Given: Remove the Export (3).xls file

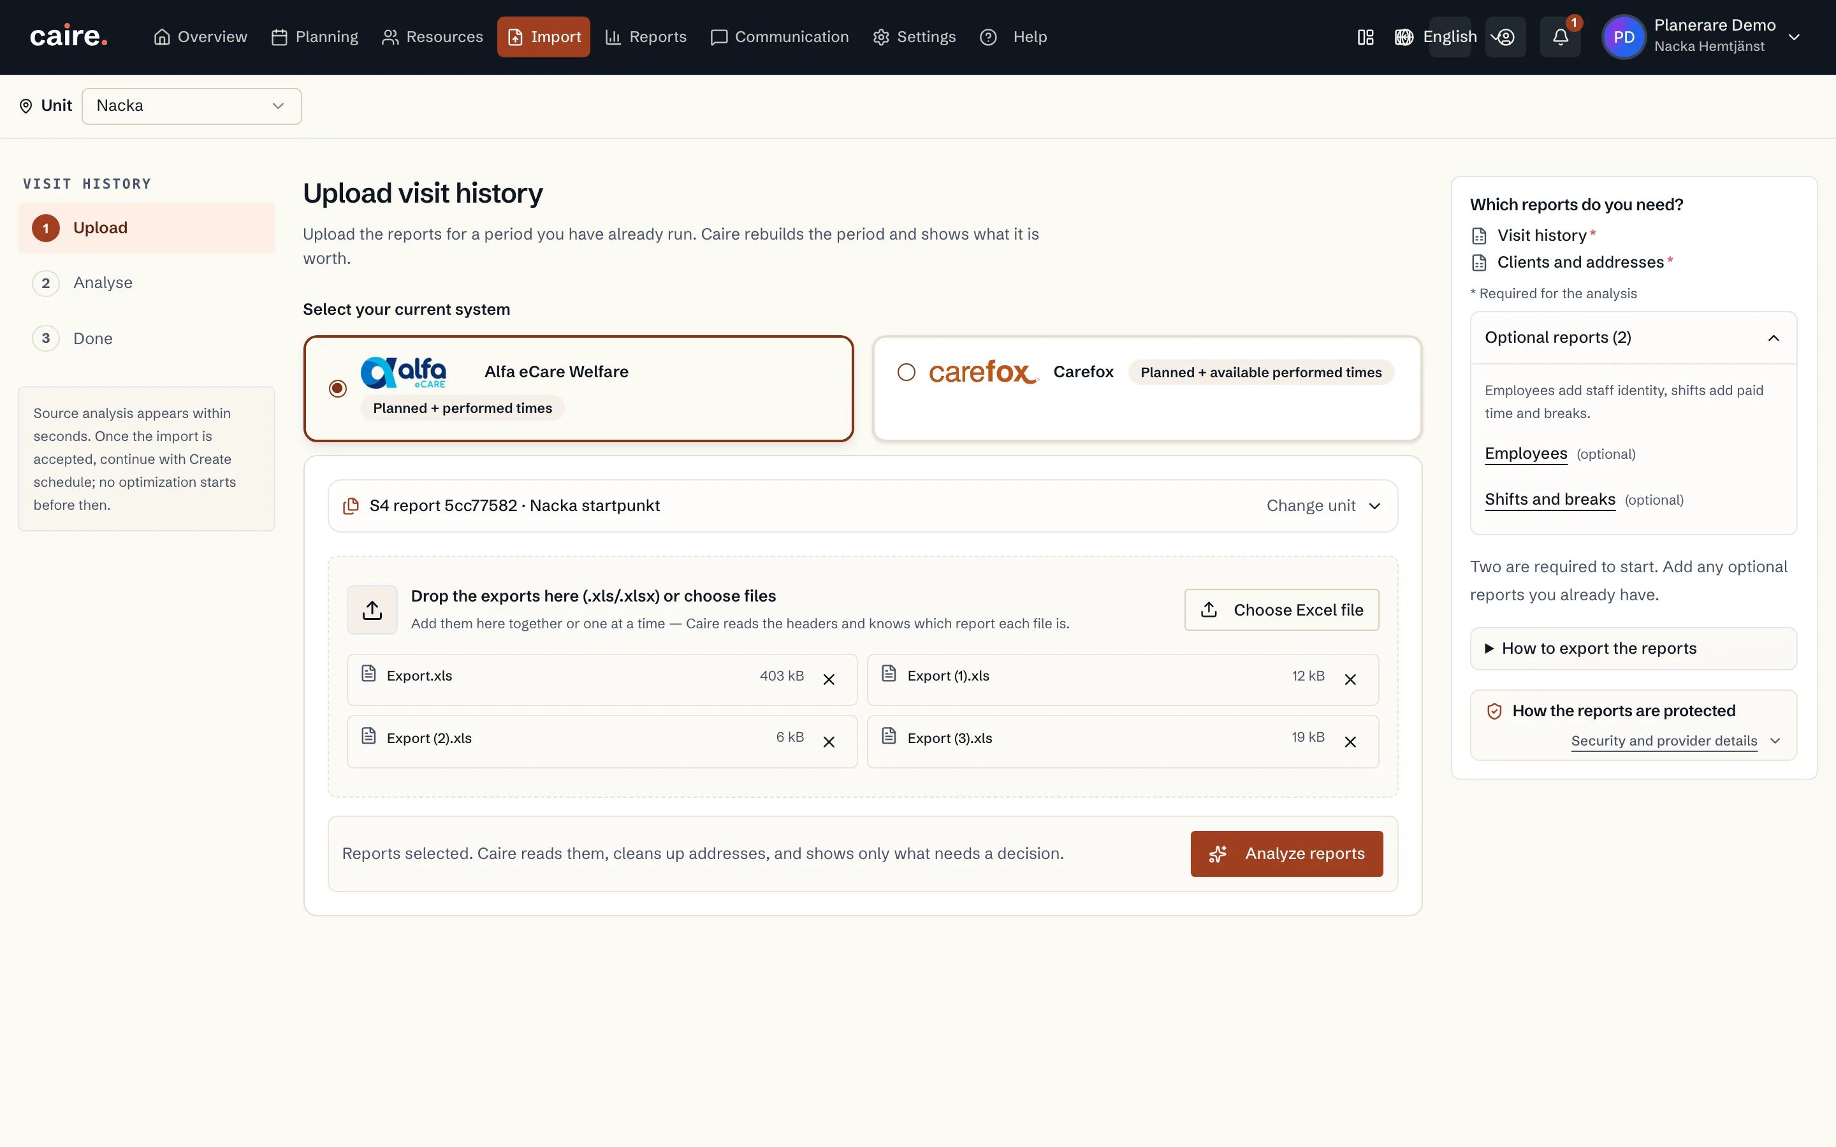Looking at the screenshot, I should tap(1350, 742).
